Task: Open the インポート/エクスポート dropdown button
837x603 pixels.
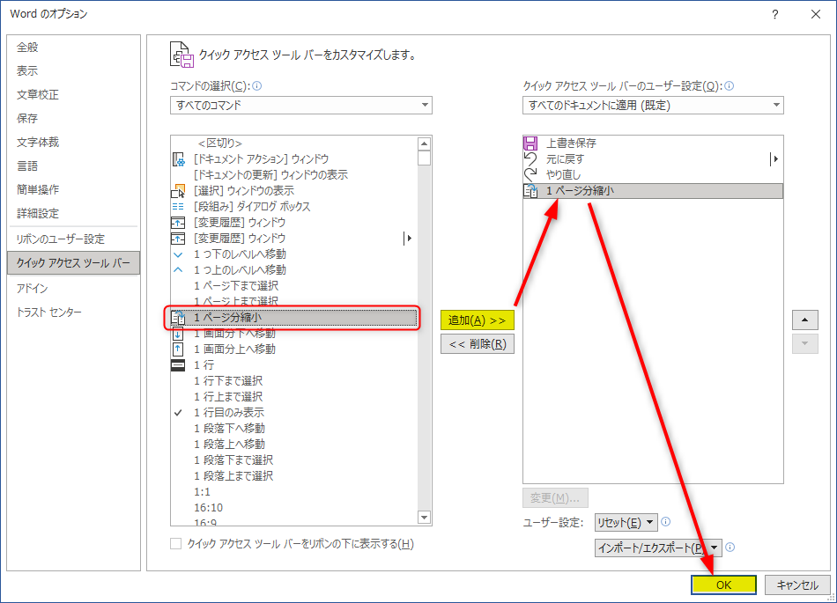Action: [658, 548]
